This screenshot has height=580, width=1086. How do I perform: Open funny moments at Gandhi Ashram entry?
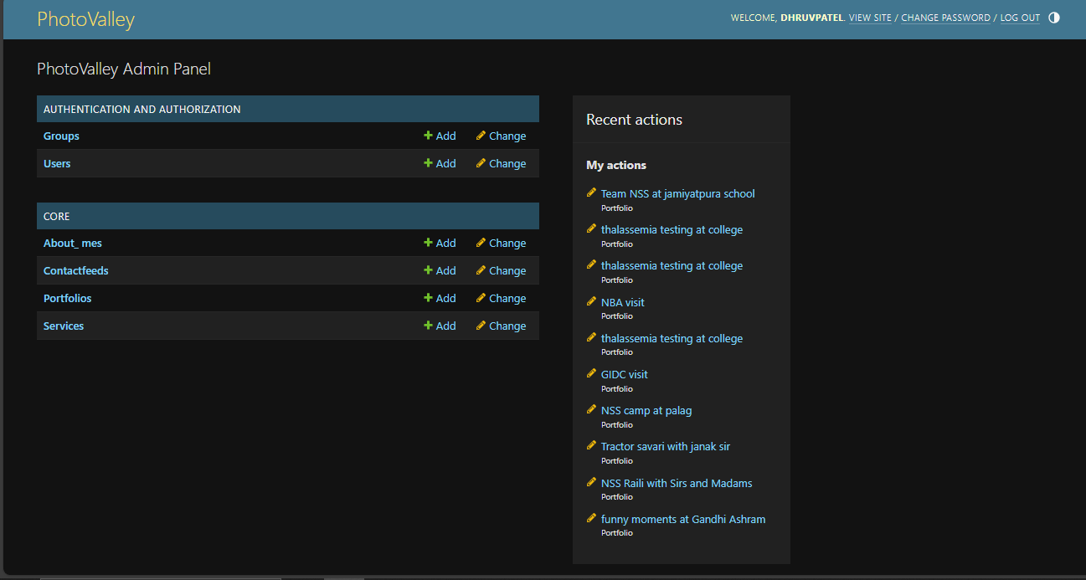pos(683,519)
